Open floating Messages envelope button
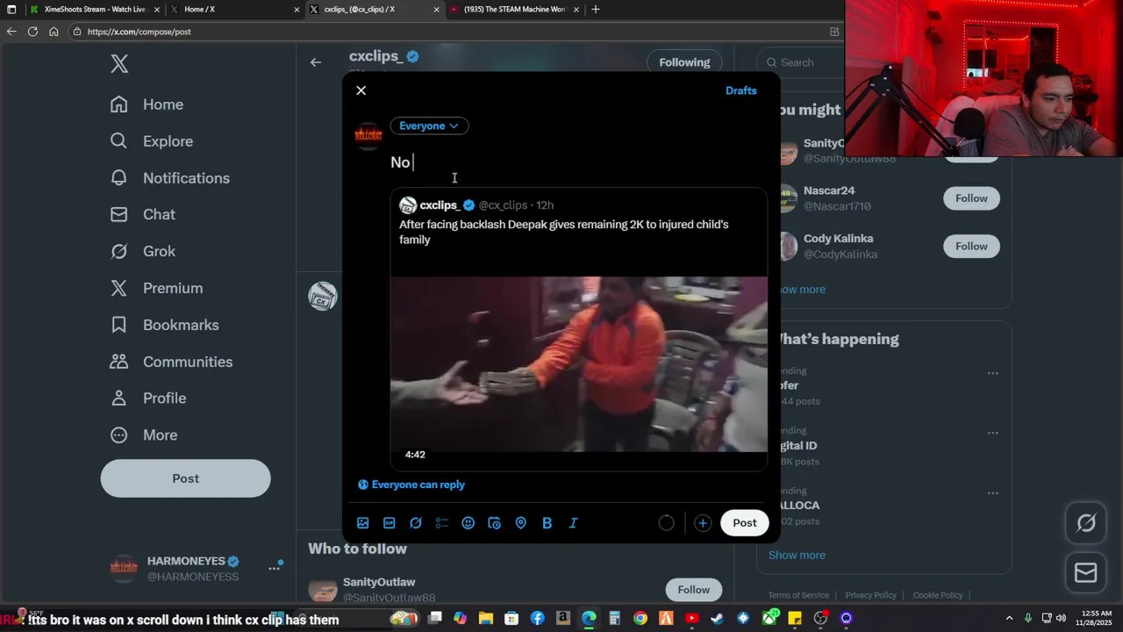Image resolution: width=1123 pixels, height=632 pixels. tap(1086, 573)
